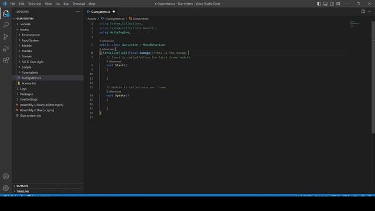Viewport: 375px width, 211px height.
Task: Click Gunsystem class in the breadcrumb
Action: [141, 19]
